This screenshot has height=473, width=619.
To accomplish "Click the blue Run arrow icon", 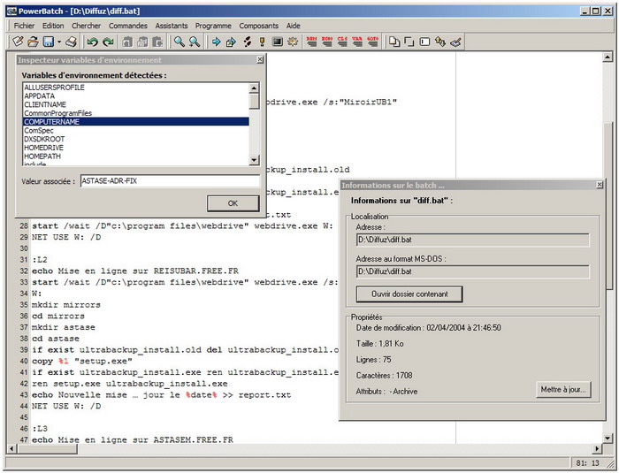I will click(216, 42).
